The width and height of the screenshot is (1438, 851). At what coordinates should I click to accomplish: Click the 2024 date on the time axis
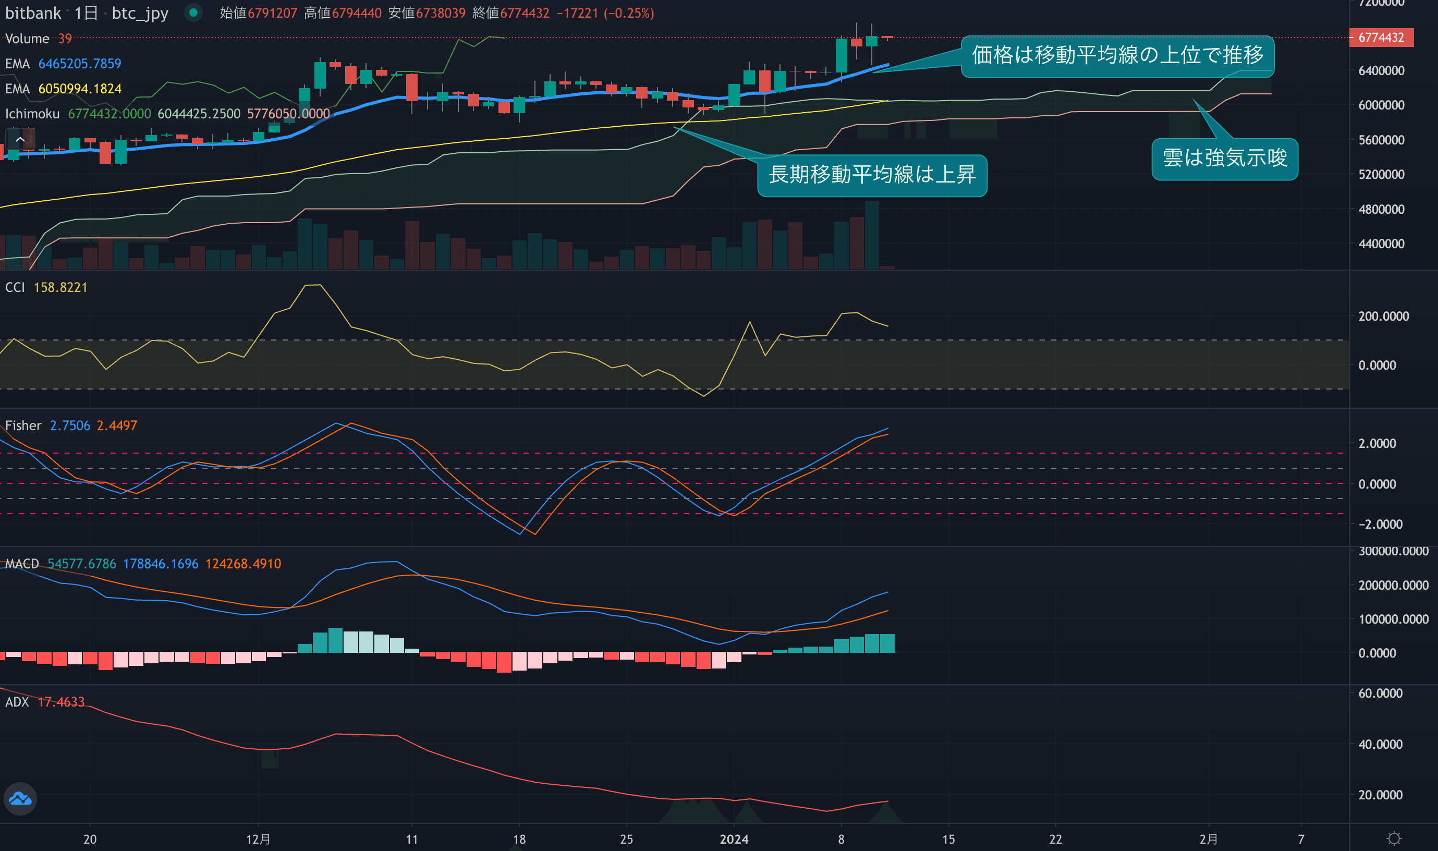[734, 839]
